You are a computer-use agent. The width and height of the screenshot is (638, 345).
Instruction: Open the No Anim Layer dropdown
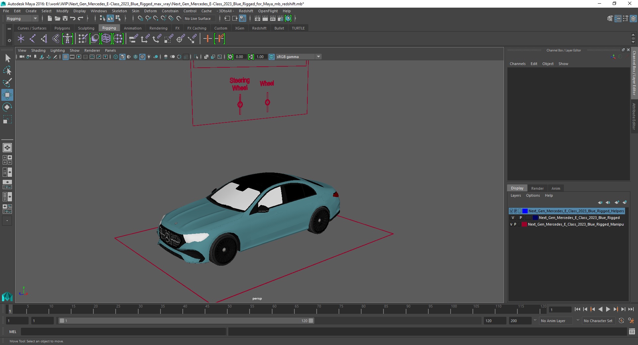556,321
